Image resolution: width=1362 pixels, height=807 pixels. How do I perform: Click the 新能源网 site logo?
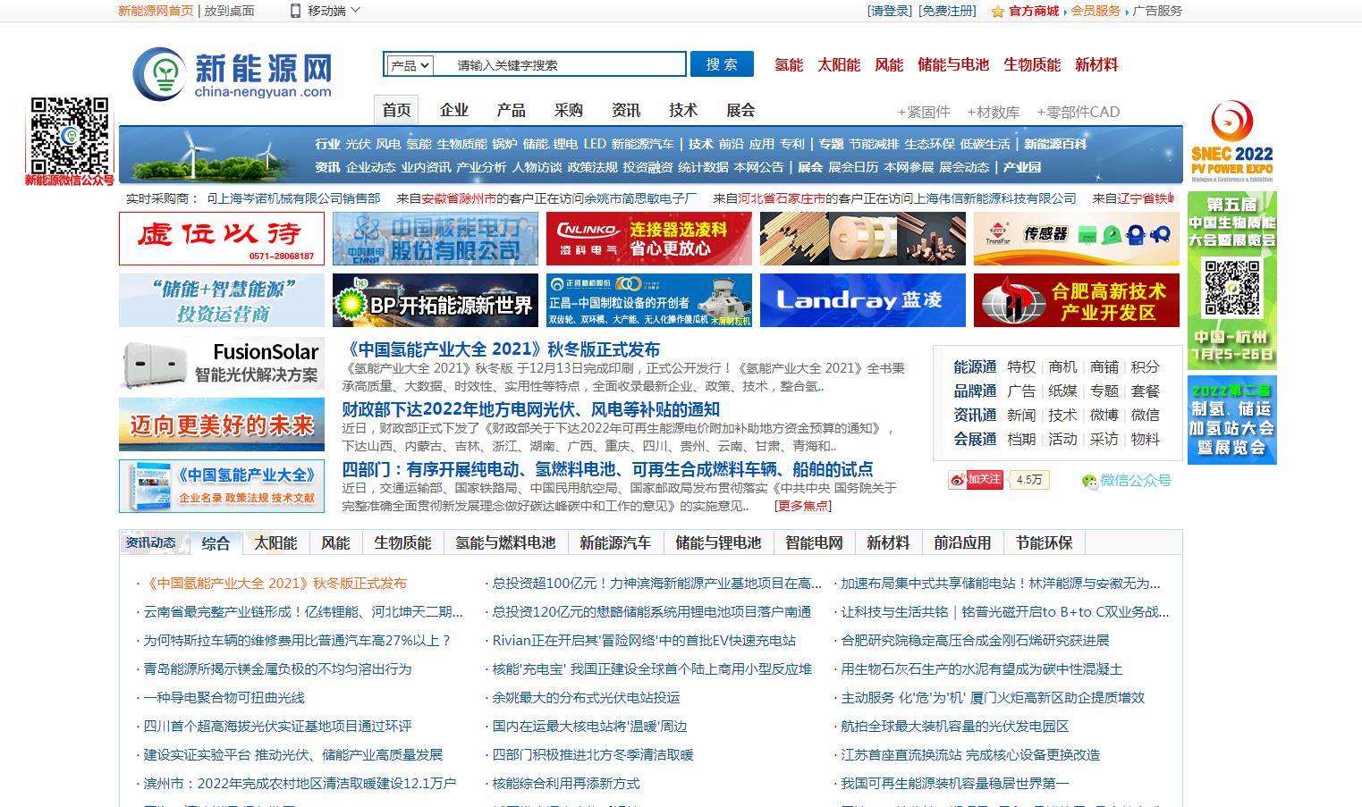click(x=232, y=73)
